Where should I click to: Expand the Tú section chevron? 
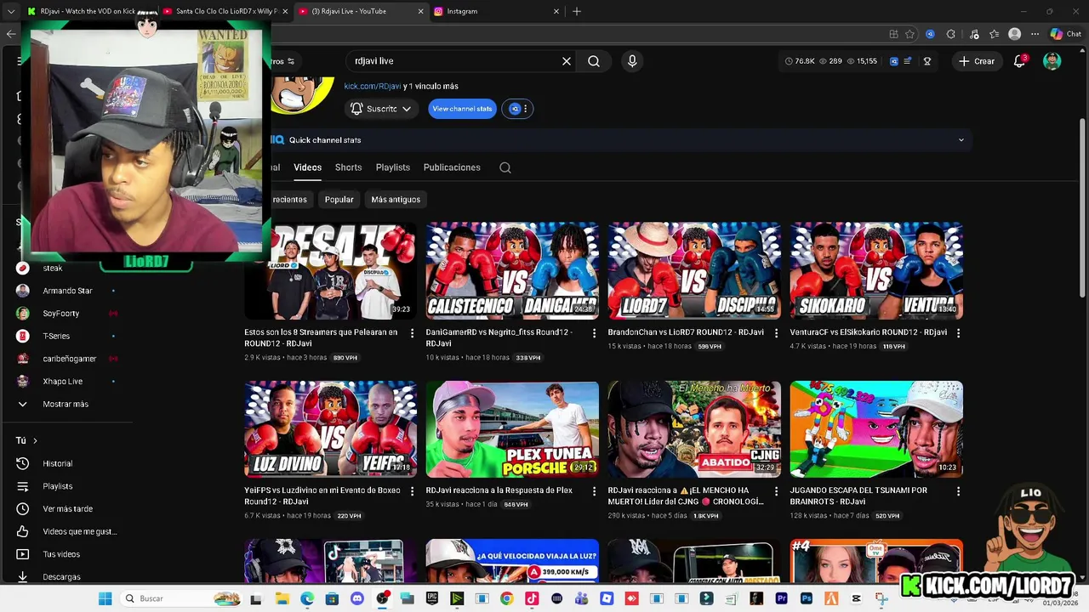coord(35,440)
